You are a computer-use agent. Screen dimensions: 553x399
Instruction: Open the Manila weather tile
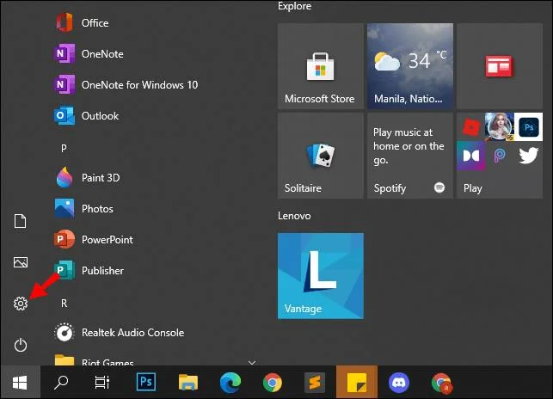[410, 66]
